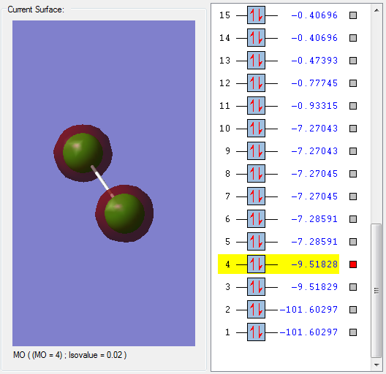Select the occupancy box for orbital 1
Viewport: 386px width, 374px height.
click(256, 332)
